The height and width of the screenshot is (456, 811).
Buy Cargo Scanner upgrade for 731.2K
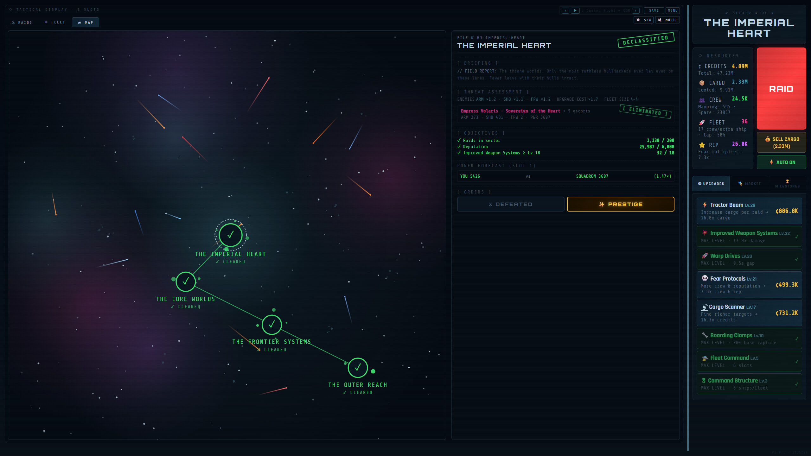(749, 313)
